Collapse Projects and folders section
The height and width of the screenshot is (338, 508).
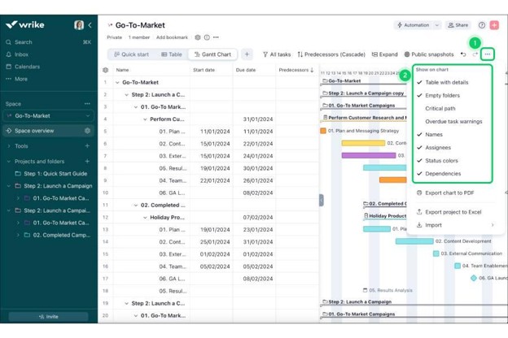9,162
